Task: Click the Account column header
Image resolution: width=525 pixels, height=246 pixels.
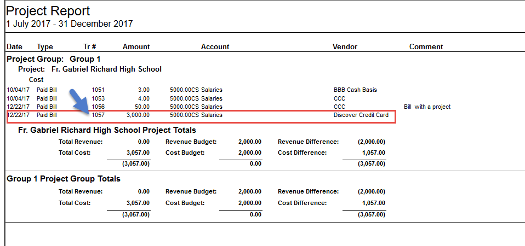Action: 215,46
